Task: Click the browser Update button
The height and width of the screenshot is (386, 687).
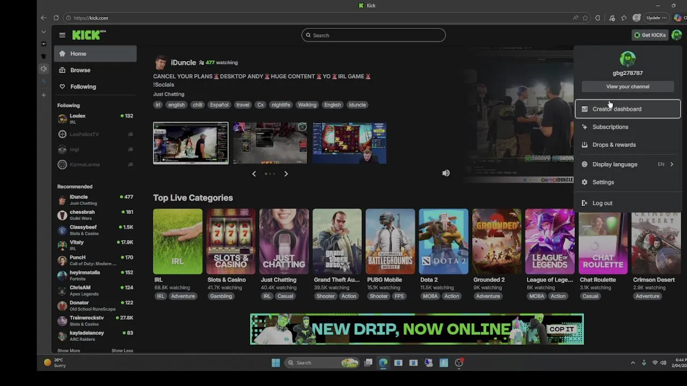Action: coord(656,18)
